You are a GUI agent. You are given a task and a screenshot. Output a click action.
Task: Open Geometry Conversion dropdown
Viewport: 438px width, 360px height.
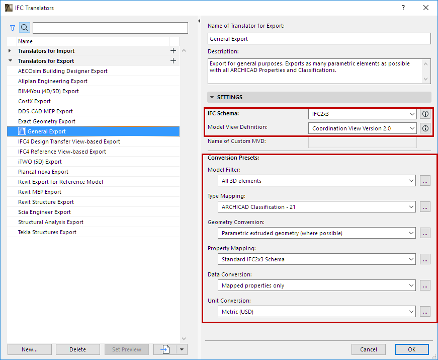pyautogui.click(x=316, y=233)
